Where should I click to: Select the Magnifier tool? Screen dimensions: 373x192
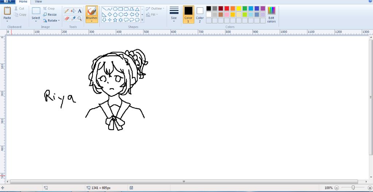click(x=80, y=18)
